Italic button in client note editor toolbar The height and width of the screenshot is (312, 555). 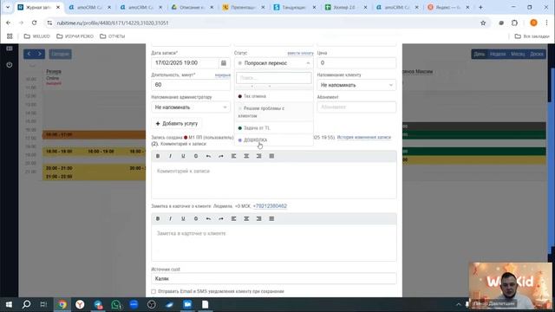170,218
